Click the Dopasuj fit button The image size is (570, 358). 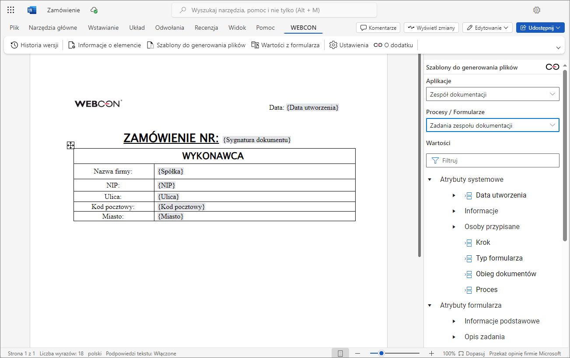click(472, 353)
